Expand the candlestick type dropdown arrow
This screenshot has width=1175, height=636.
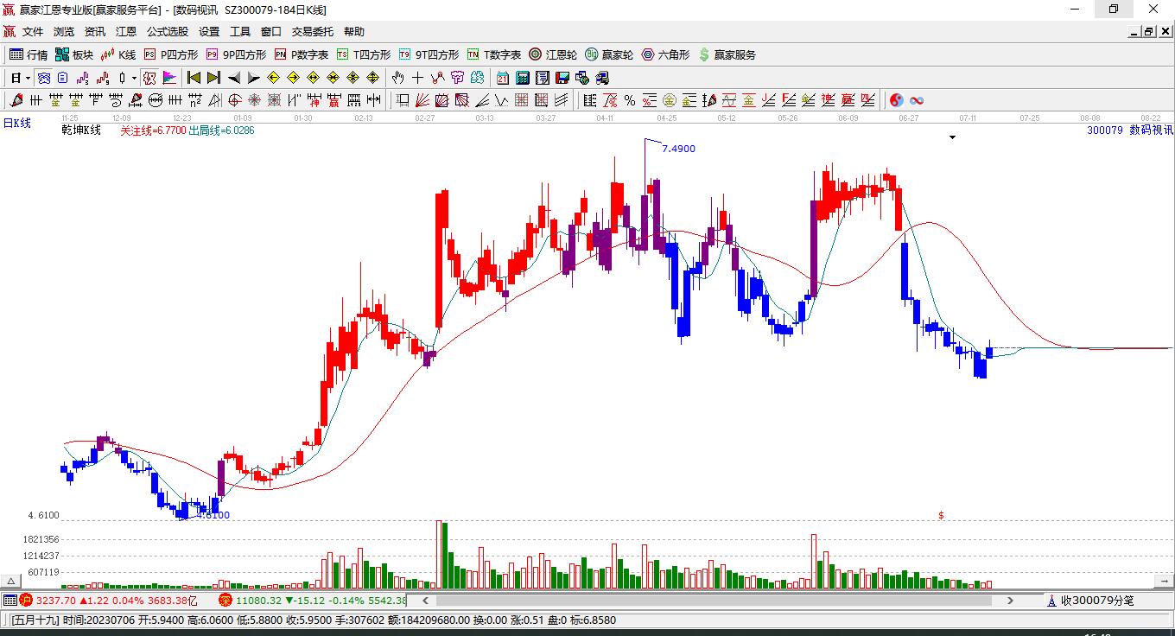(x=134, y=78)
